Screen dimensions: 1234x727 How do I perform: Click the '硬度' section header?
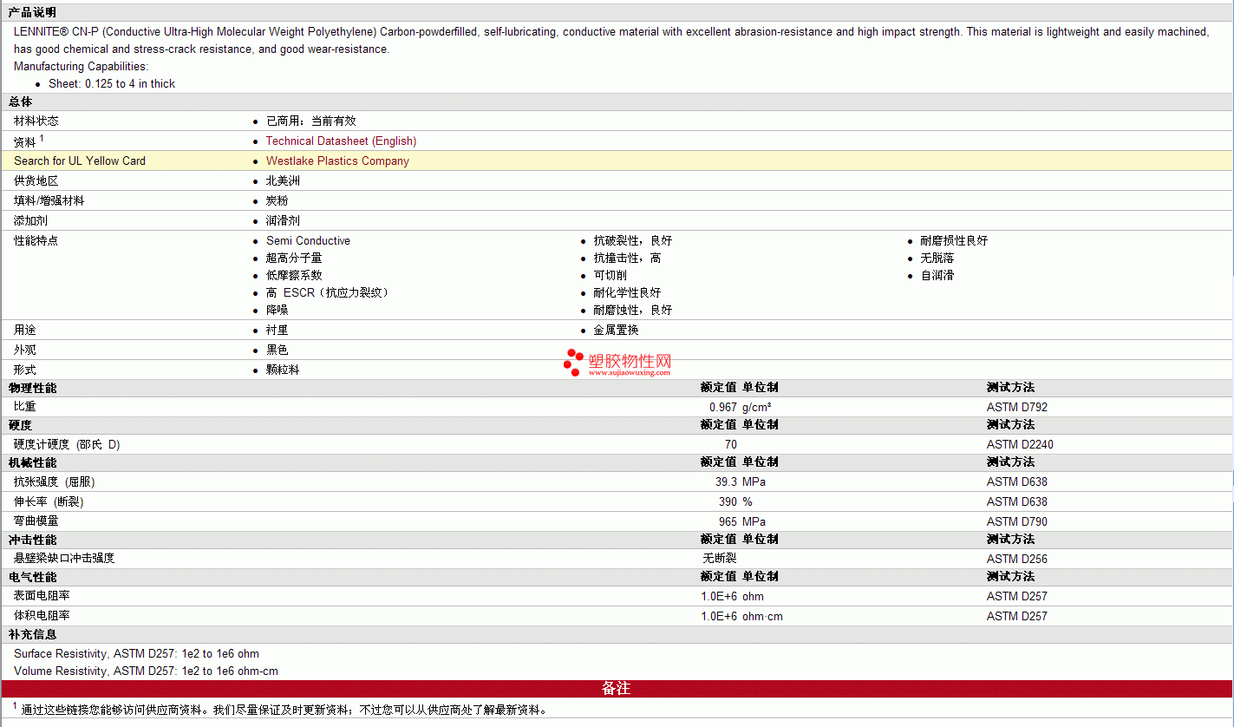coord(21,424)
